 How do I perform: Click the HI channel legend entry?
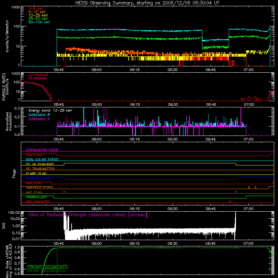(38, 79)
